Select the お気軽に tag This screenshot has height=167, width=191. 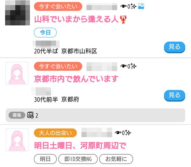[x=116, y=159]
